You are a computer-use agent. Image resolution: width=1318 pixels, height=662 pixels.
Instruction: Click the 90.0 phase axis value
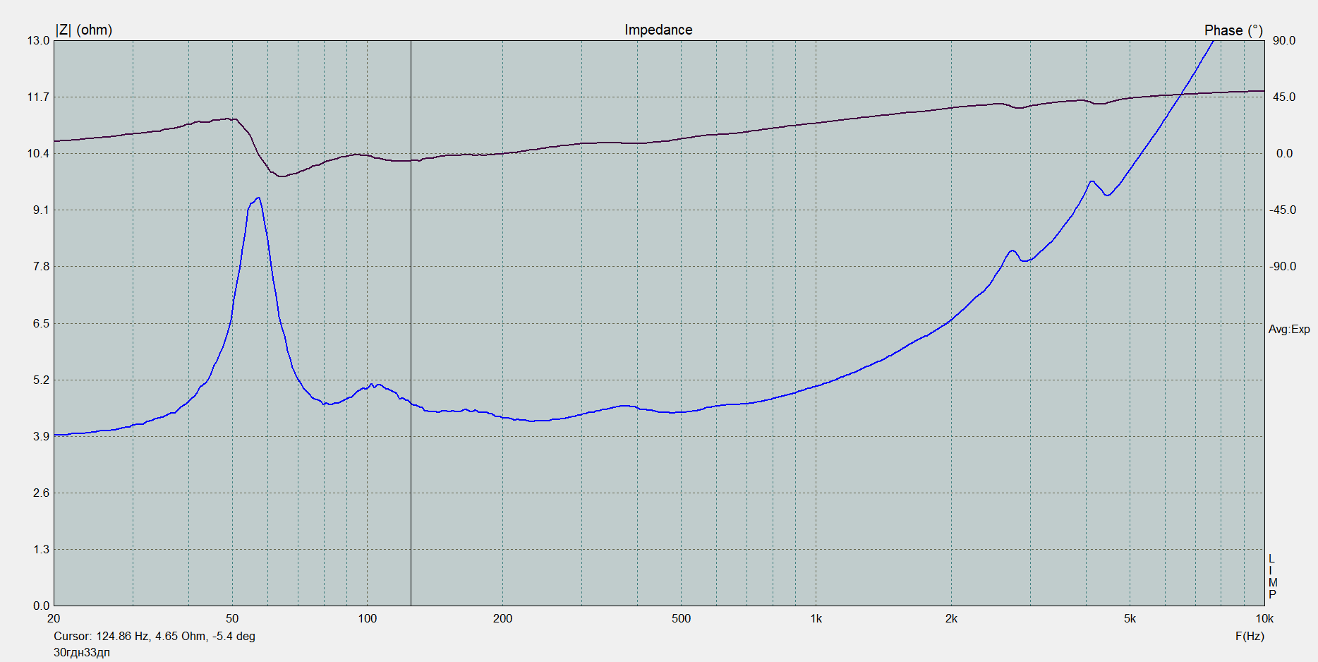click(1284, 40)
